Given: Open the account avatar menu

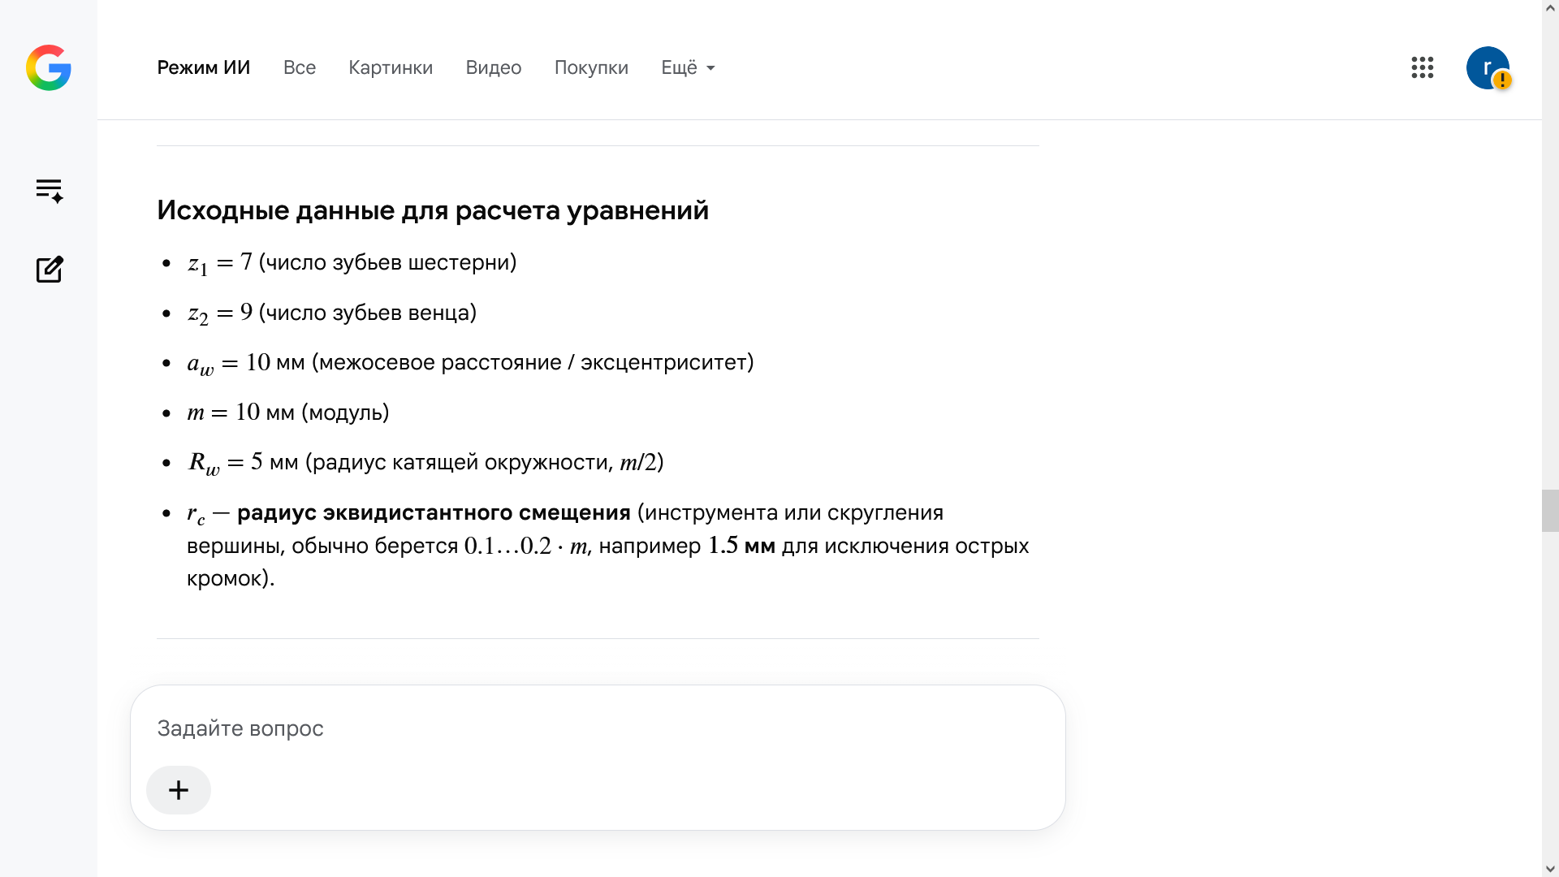Looking at the screenshot, I should pyautogui.click(x=1488, y=67).
